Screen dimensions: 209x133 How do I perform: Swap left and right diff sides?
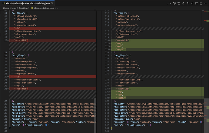click(x=197, y=3)
